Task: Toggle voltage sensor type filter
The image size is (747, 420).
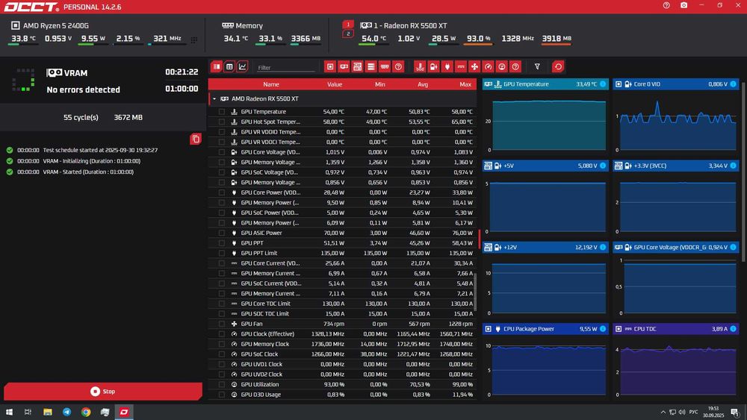Action: (x=433, y=66)
